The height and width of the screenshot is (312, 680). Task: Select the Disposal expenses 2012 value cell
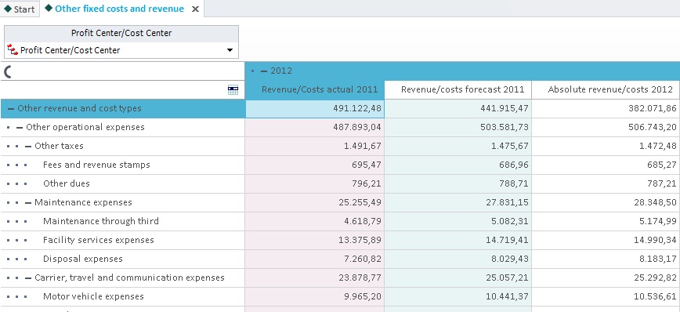[x=606, y=259]
